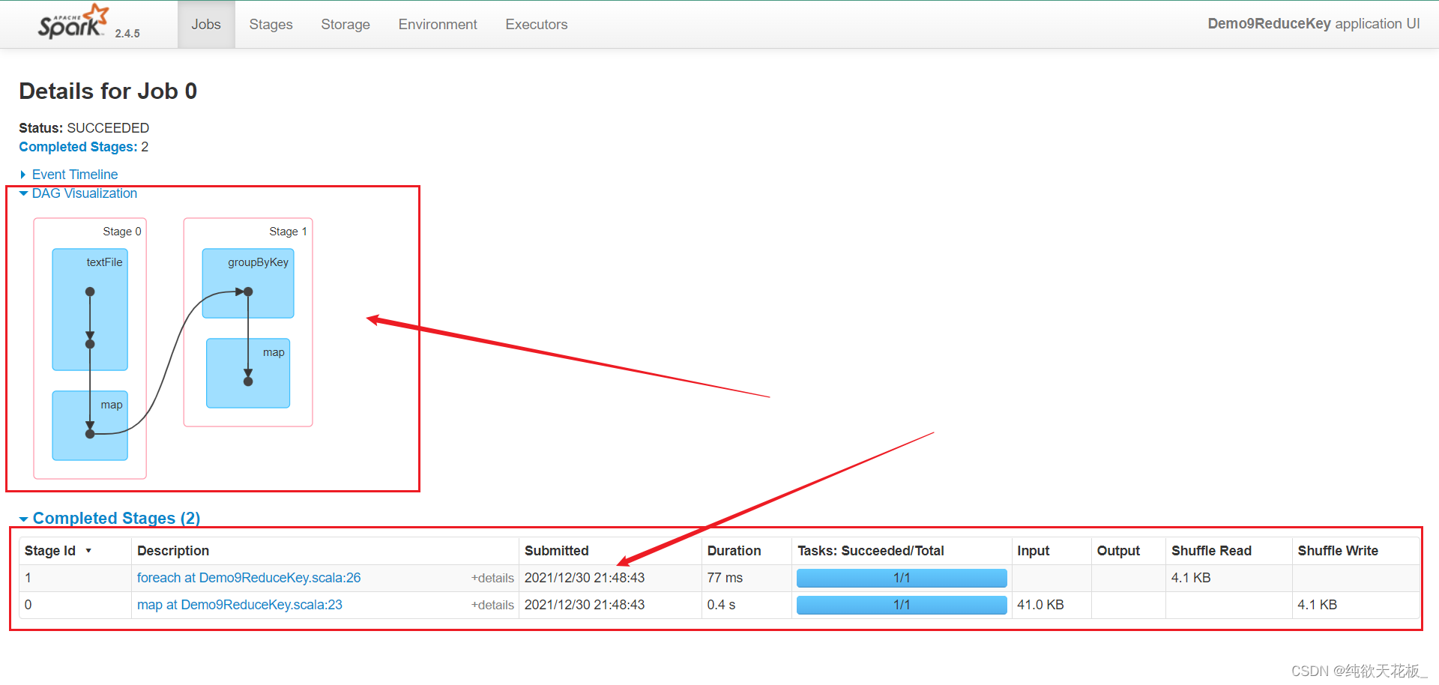Screen dimensions: 1439x685
Task: Open the Jobs tab
Action: point(206,24)
